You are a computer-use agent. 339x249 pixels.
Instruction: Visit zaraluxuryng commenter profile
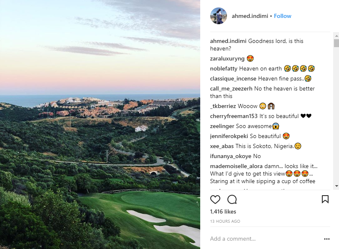pos(227,58)
